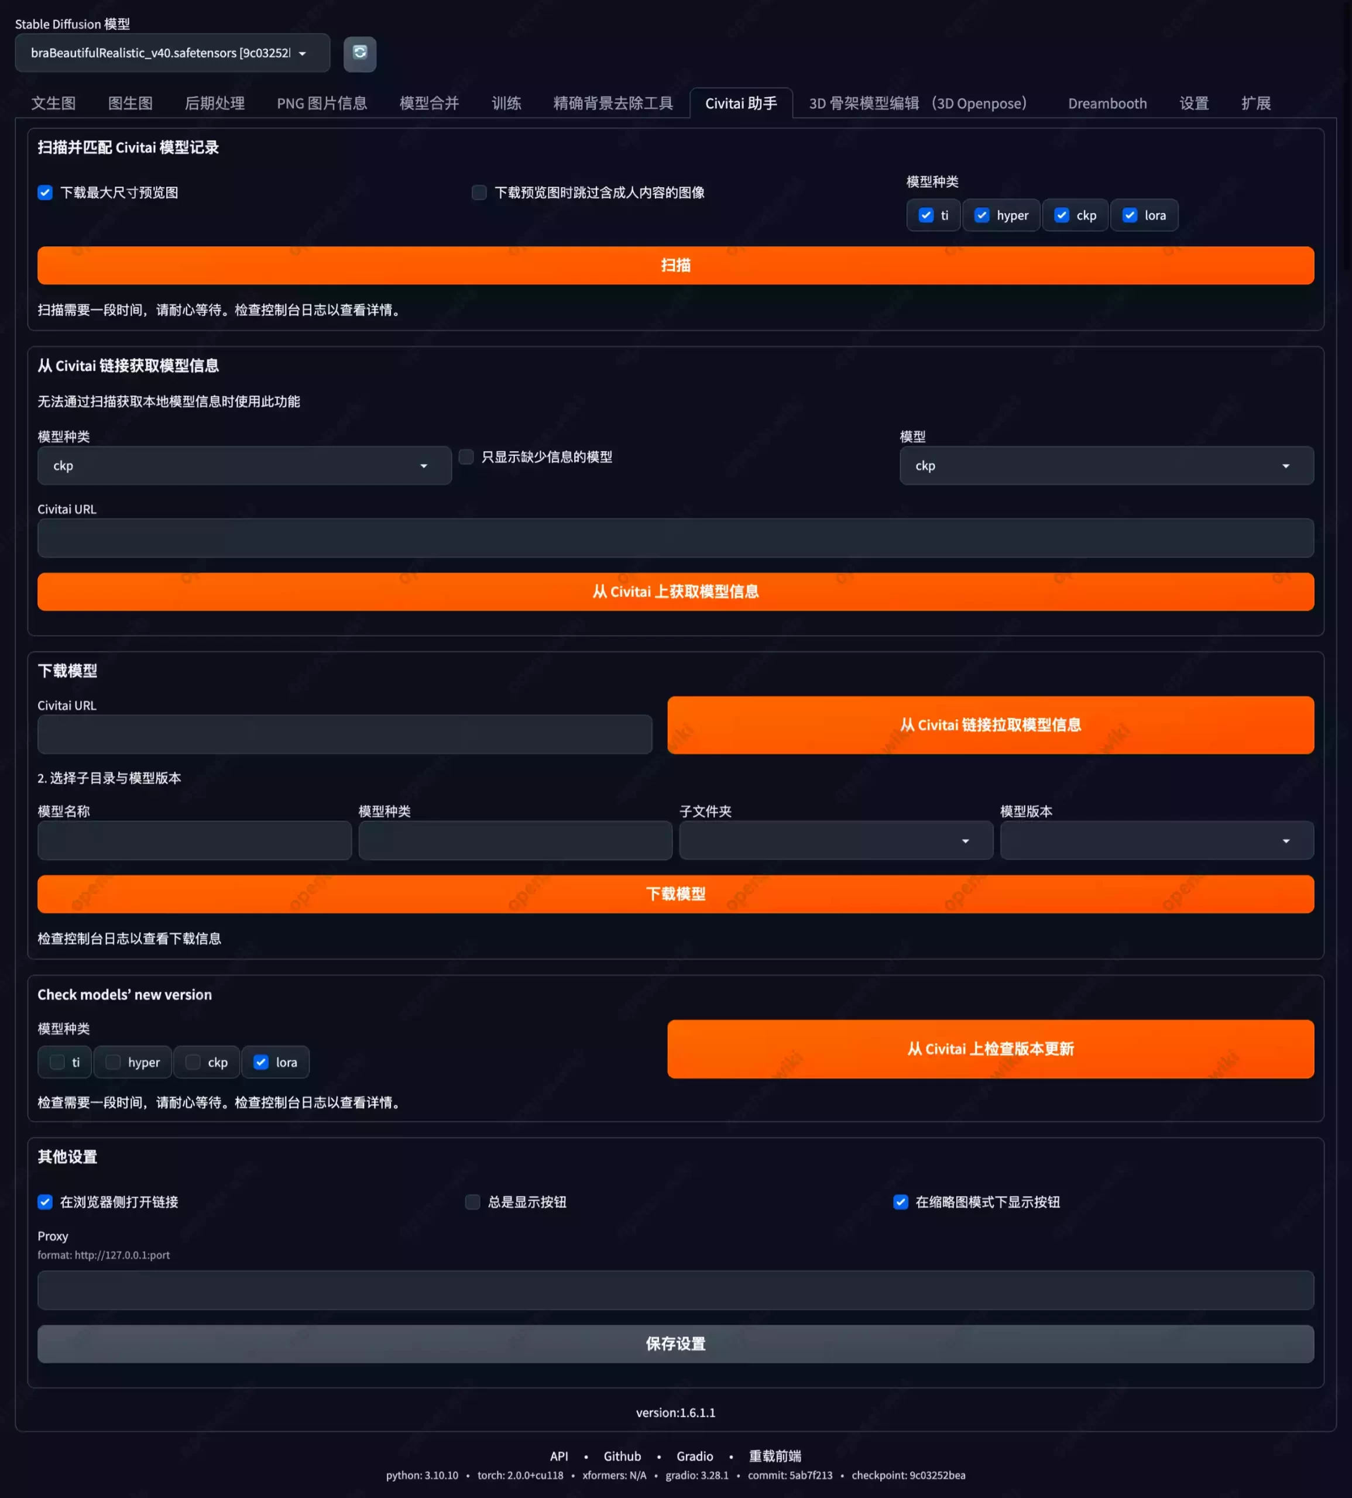Enable skipping adult content preview images
1352x1498 pixels.
479,193
